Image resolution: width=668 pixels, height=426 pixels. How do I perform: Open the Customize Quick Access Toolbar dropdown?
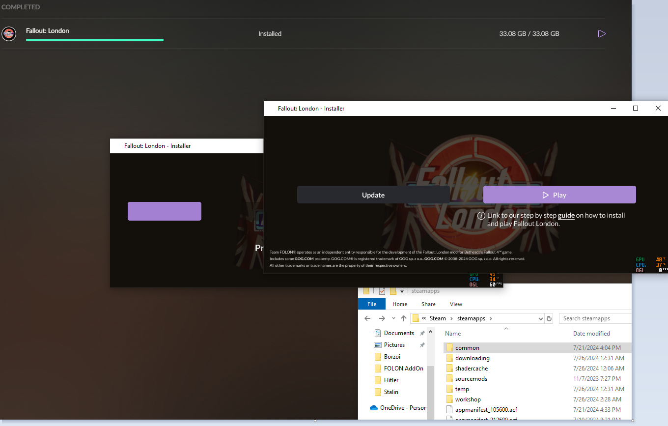402,291
